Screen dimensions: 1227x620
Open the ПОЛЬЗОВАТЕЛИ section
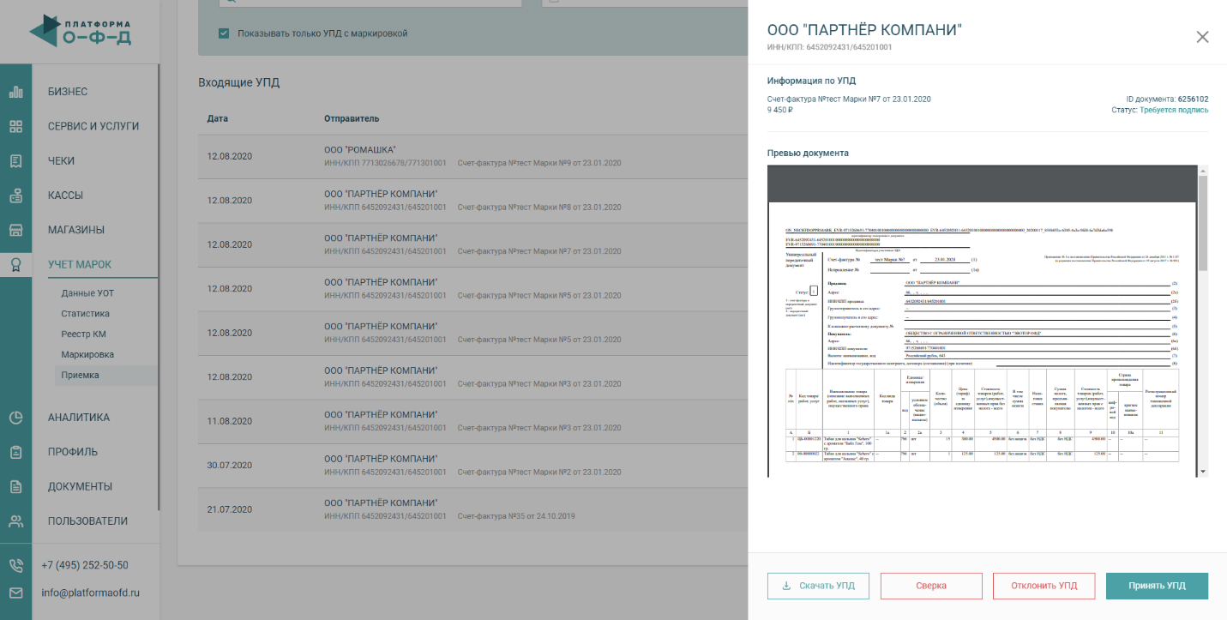pos(87,521)
